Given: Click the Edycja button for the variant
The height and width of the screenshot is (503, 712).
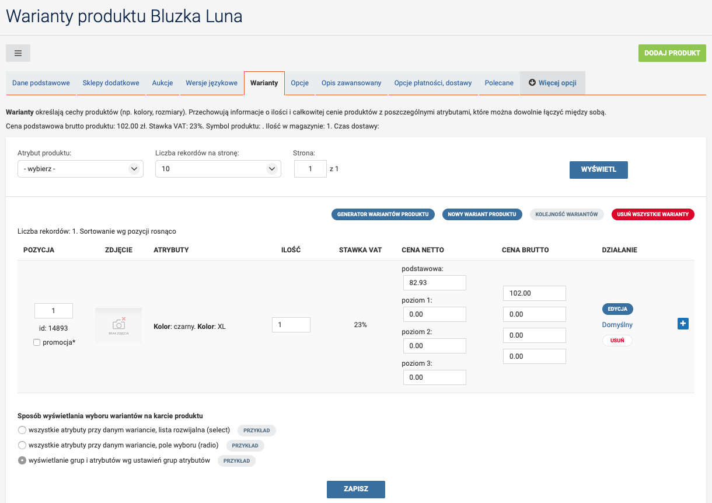Looking at the screenshot, I should (617, 309).
